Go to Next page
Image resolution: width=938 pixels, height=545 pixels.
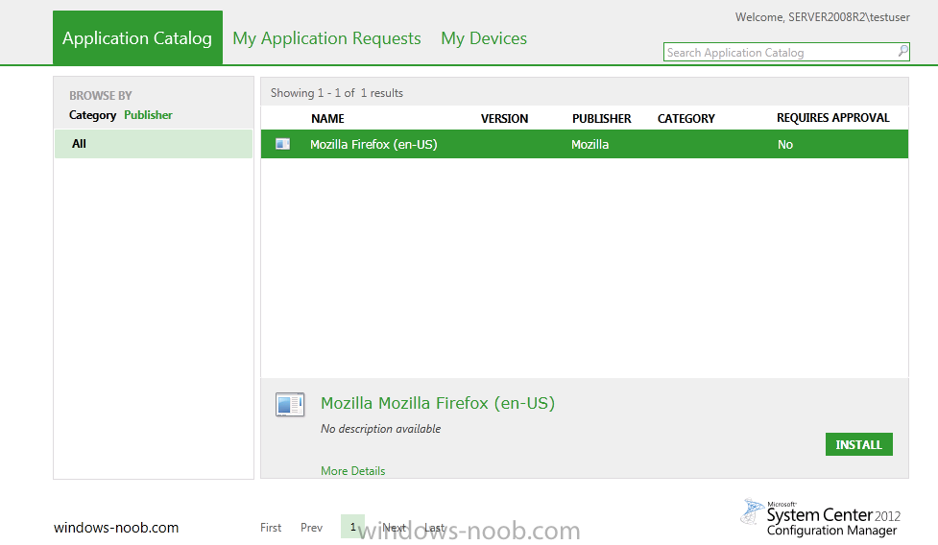click(x=395, y=527)
